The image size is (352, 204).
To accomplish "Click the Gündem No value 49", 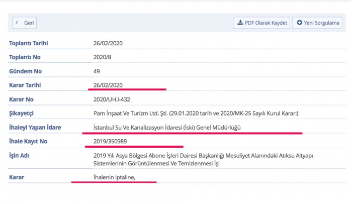I will pos(97,71).
